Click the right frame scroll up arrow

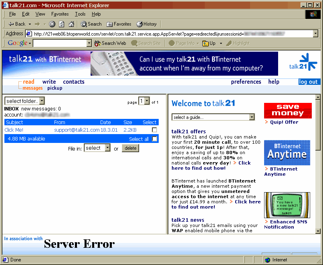[x=318, y=97]
